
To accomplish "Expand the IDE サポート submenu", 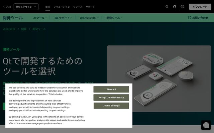I will (x=63, y=18).
